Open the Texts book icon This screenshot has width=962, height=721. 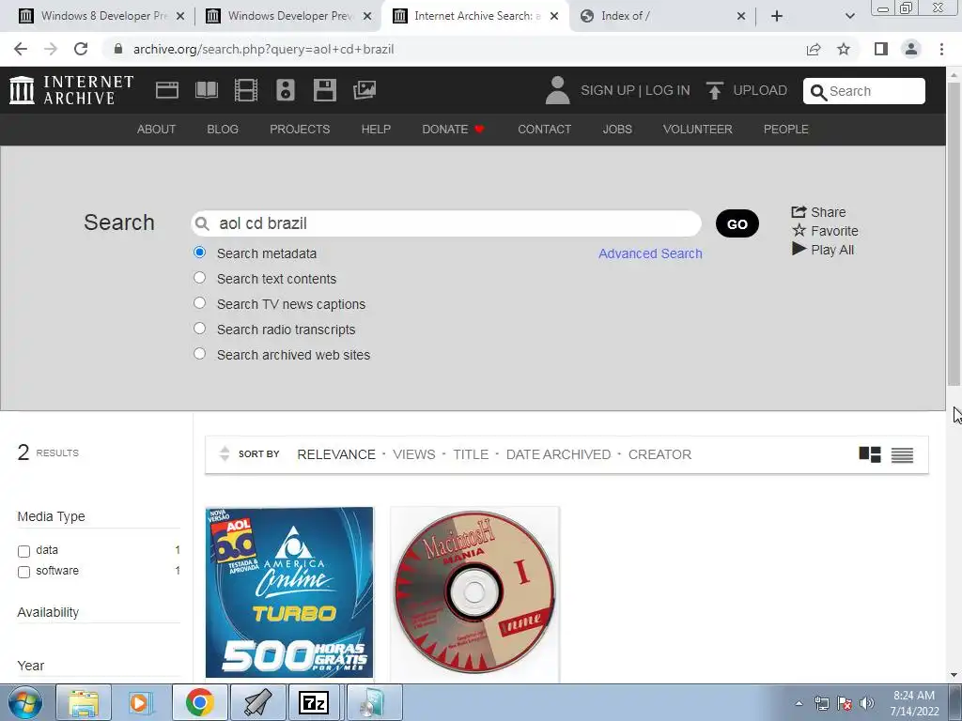[206, 90]
